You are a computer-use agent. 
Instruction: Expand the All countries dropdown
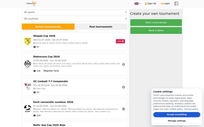75,19
